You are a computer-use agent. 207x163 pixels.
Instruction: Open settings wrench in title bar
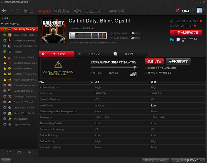[x=197, y=2]
